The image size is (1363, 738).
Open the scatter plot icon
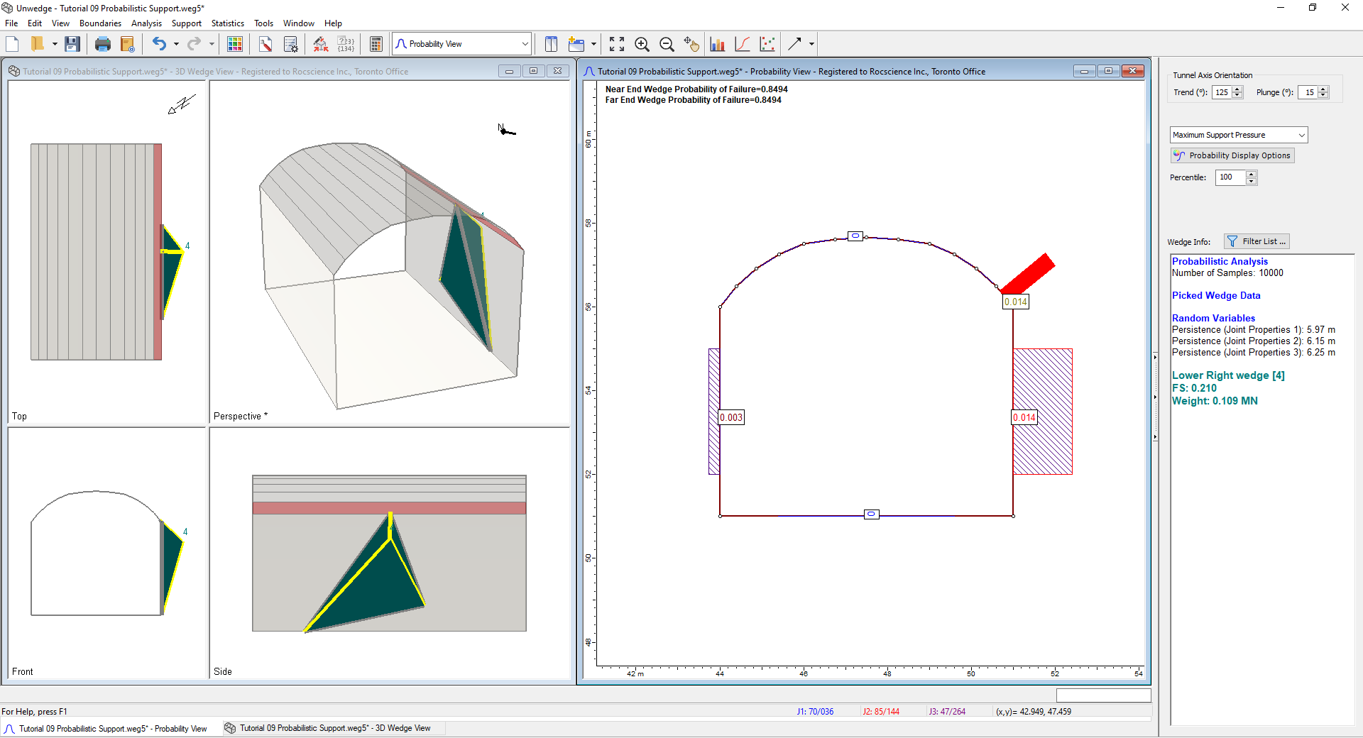coord(767,44)
